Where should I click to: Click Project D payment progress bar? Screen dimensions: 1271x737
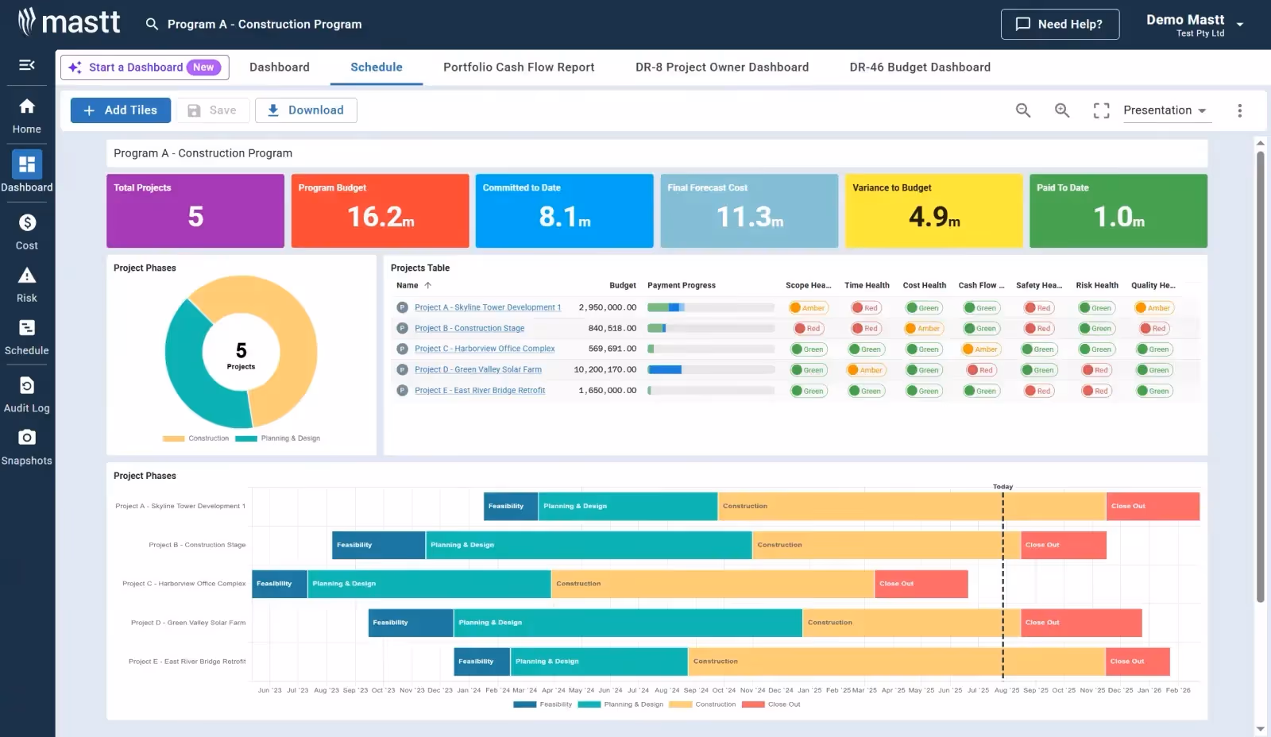click(x=711, y=370)
